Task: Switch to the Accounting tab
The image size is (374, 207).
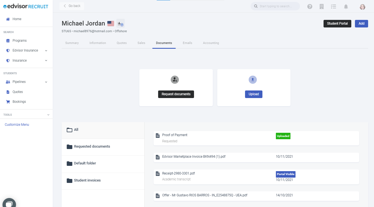Action: tap(211, 43)
